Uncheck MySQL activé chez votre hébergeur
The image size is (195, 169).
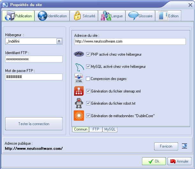(x=88, y=66)
